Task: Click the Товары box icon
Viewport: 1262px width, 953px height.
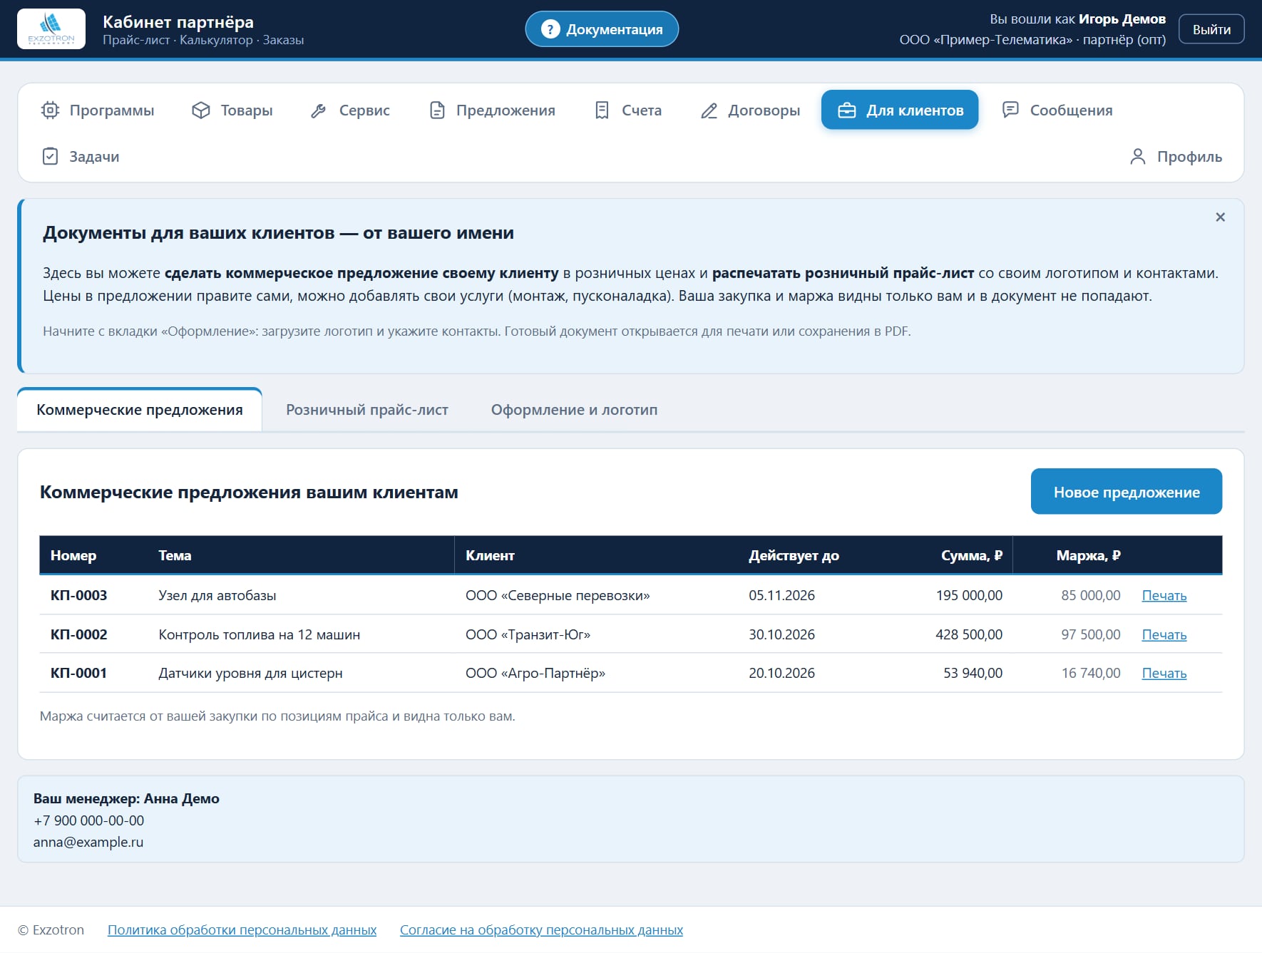Action: [201, 110]
